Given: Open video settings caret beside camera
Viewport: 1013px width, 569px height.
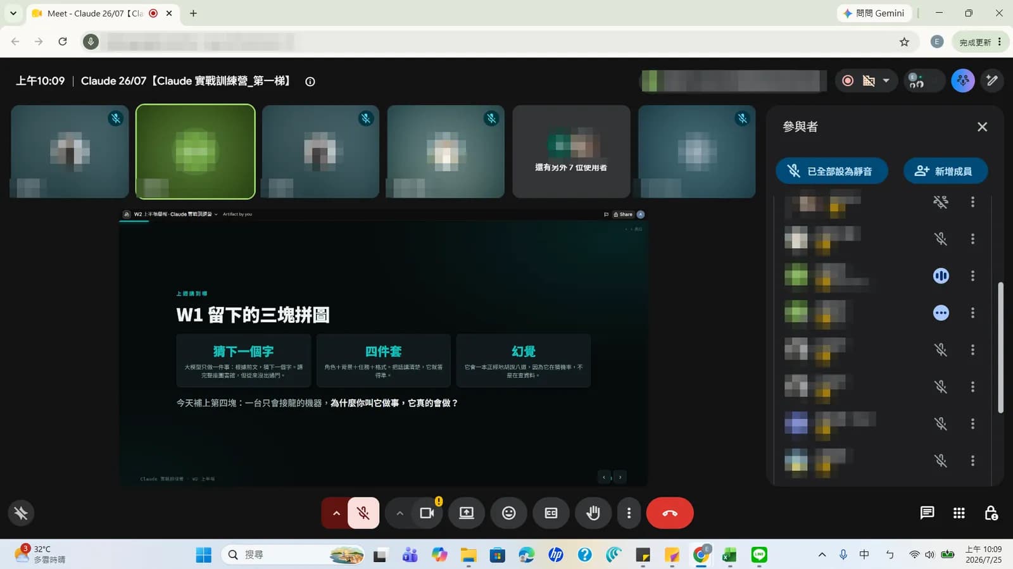Looking at the screenshot, I should (x=400, y=513).
